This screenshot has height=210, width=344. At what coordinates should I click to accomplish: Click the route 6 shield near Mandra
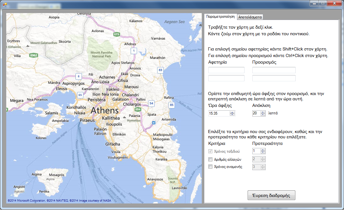tap(79, 76)
